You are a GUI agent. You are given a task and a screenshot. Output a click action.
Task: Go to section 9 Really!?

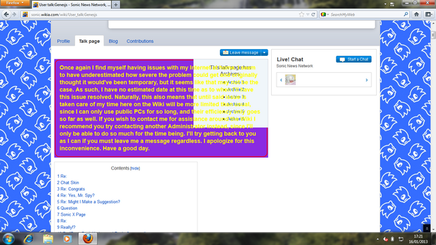[x=66, y=227]
